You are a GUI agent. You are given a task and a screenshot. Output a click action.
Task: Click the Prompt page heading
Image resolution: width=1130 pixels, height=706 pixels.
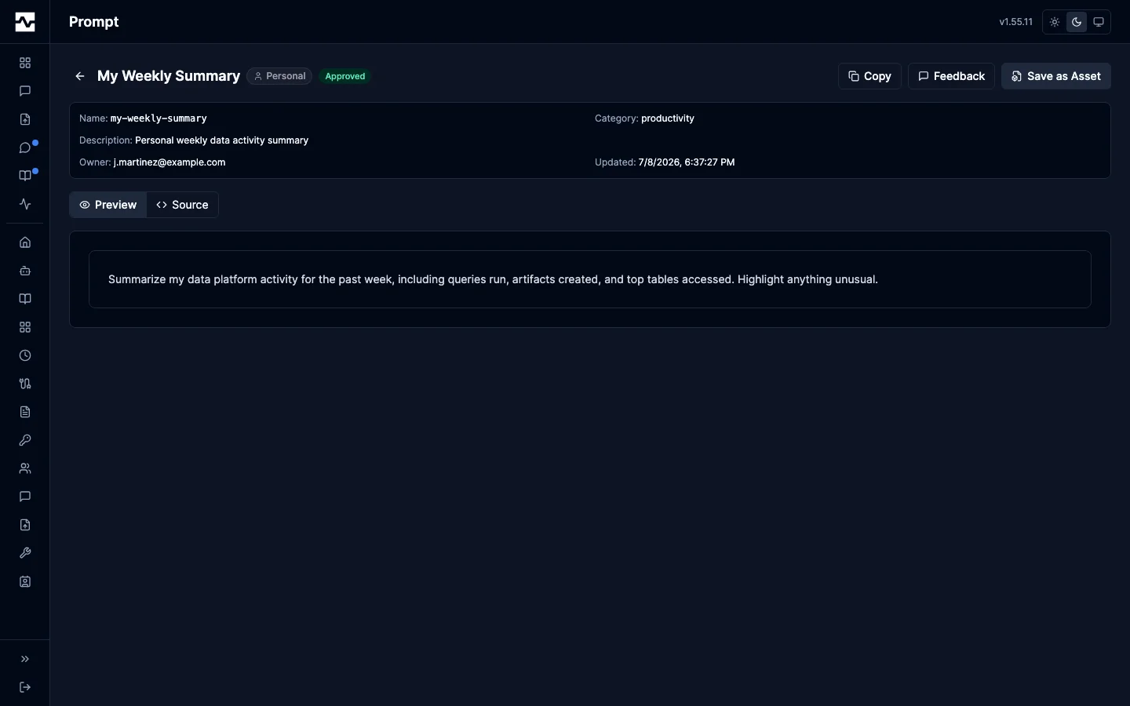click(94, 22)
